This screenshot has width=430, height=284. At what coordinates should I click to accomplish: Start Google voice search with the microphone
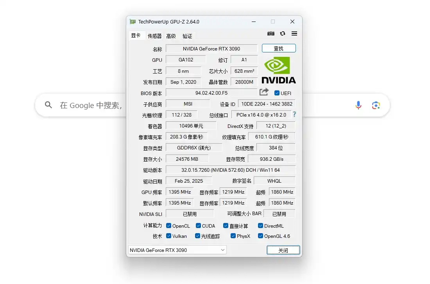pyautogui.click(x=358, y=105)
